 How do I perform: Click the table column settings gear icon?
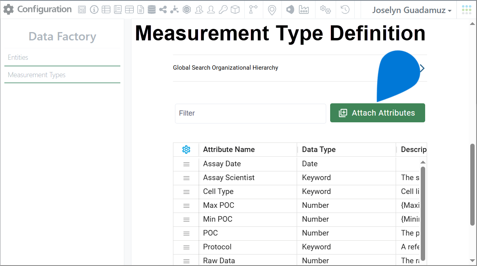click(186, 150)
